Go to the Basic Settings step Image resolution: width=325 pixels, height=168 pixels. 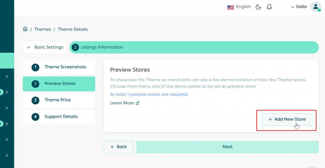(x=45, y=47)
